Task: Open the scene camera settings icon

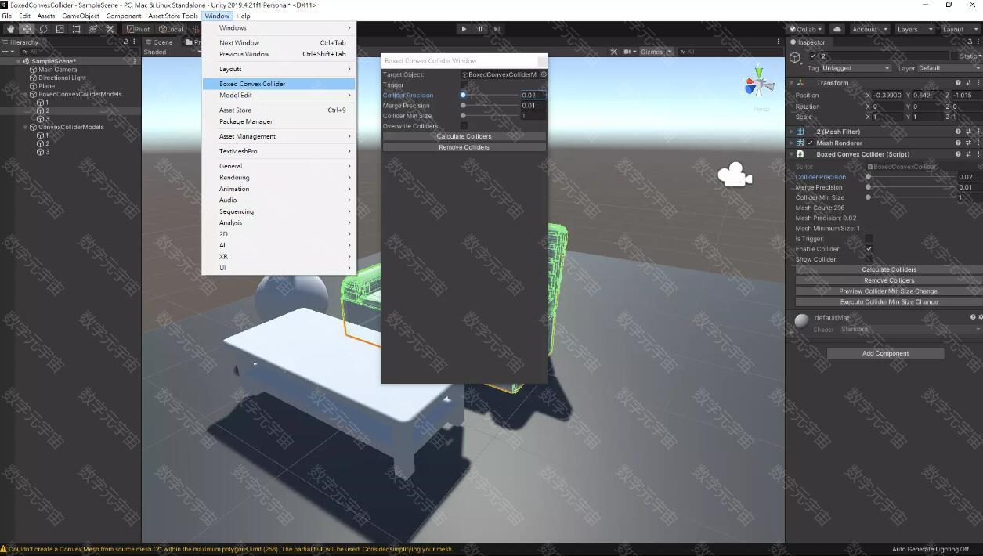Action: click(x=629, y=52)
